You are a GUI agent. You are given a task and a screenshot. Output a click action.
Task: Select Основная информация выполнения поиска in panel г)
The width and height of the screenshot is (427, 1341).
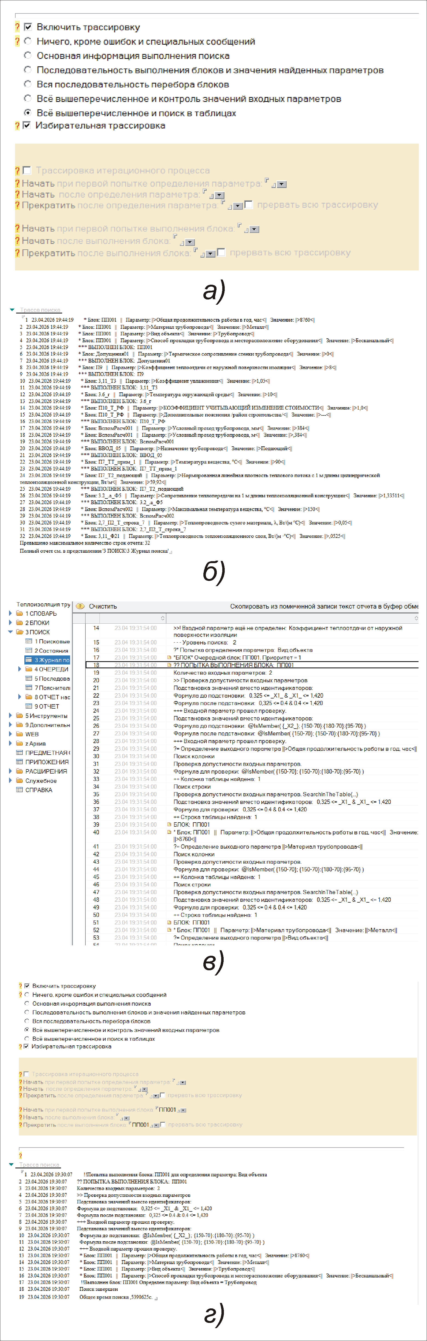(27, 1004)
